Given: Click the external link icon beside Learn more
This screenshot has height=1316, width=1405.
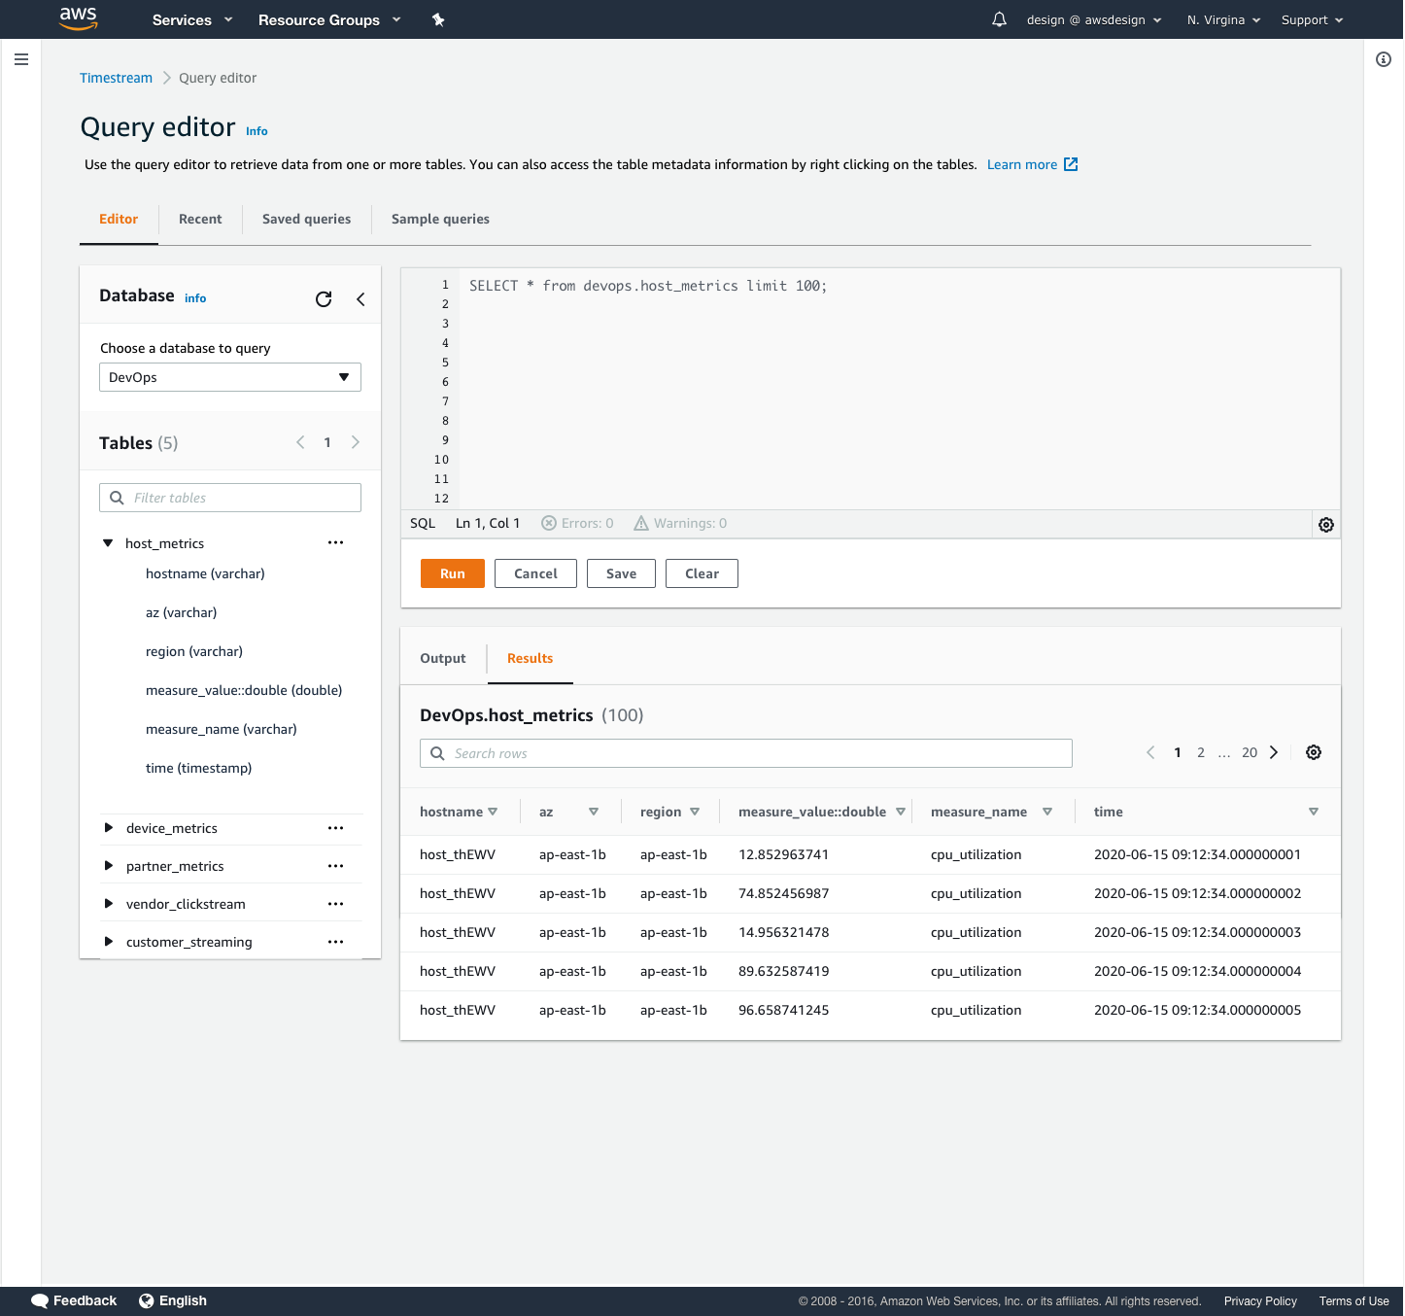Looking at the screenshot, I should click(1071, 164).
